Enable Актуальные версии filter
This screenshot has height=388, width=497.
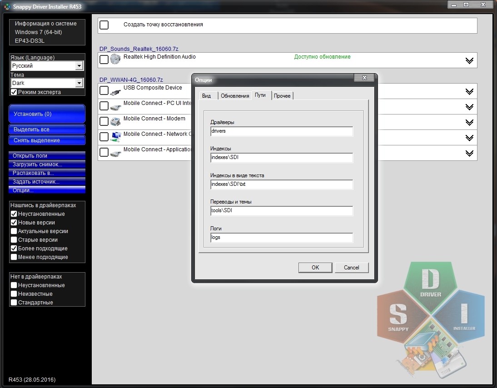[x=14, y=231]
